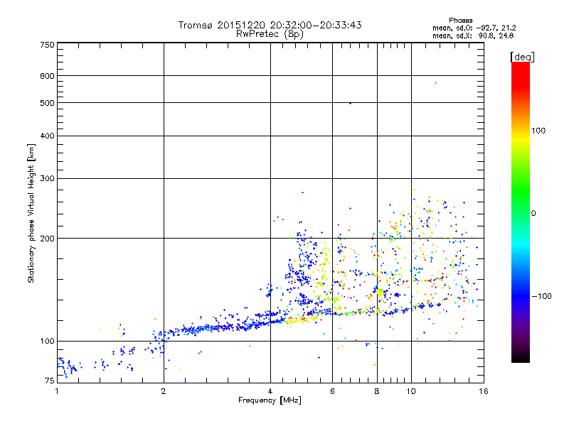Viewport: 569px width, 426px height.
Task: Click the isolated dark point at 500 km
Action: (350, 103)
